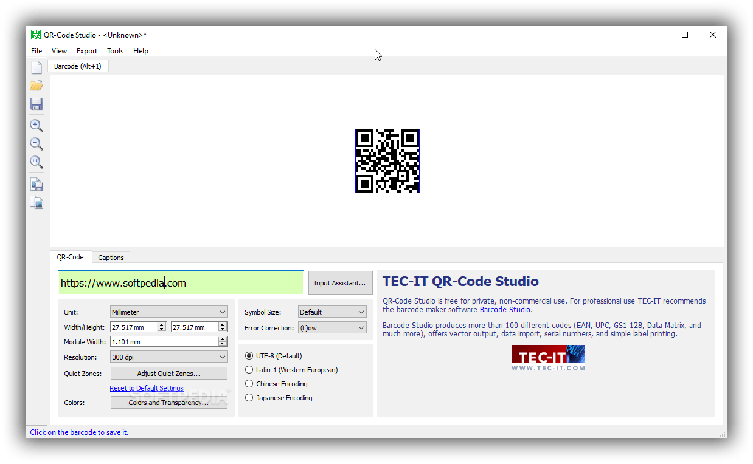Open the Export menu

(x=87, y=51)
